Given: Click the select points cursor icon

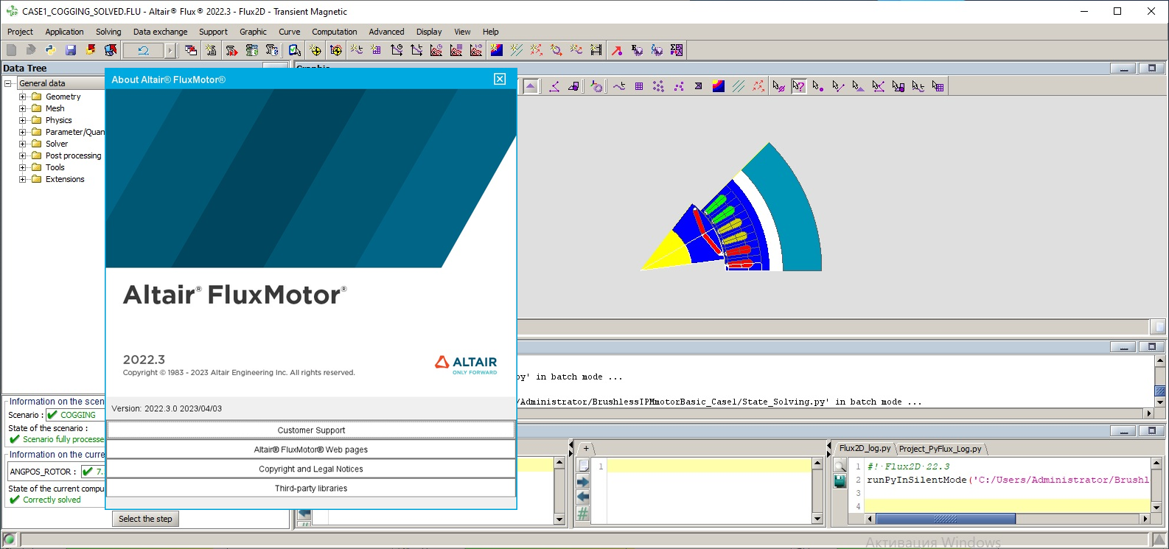Looking at the screenshot, I should pos(818,86).
